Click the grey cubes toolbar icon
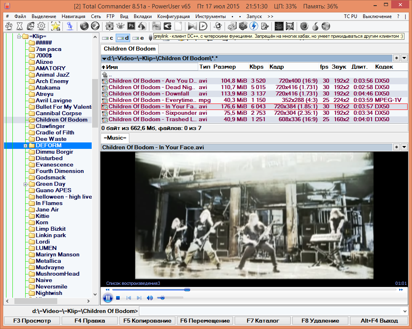This screenshot has width=412, height=329. point(243,26)
